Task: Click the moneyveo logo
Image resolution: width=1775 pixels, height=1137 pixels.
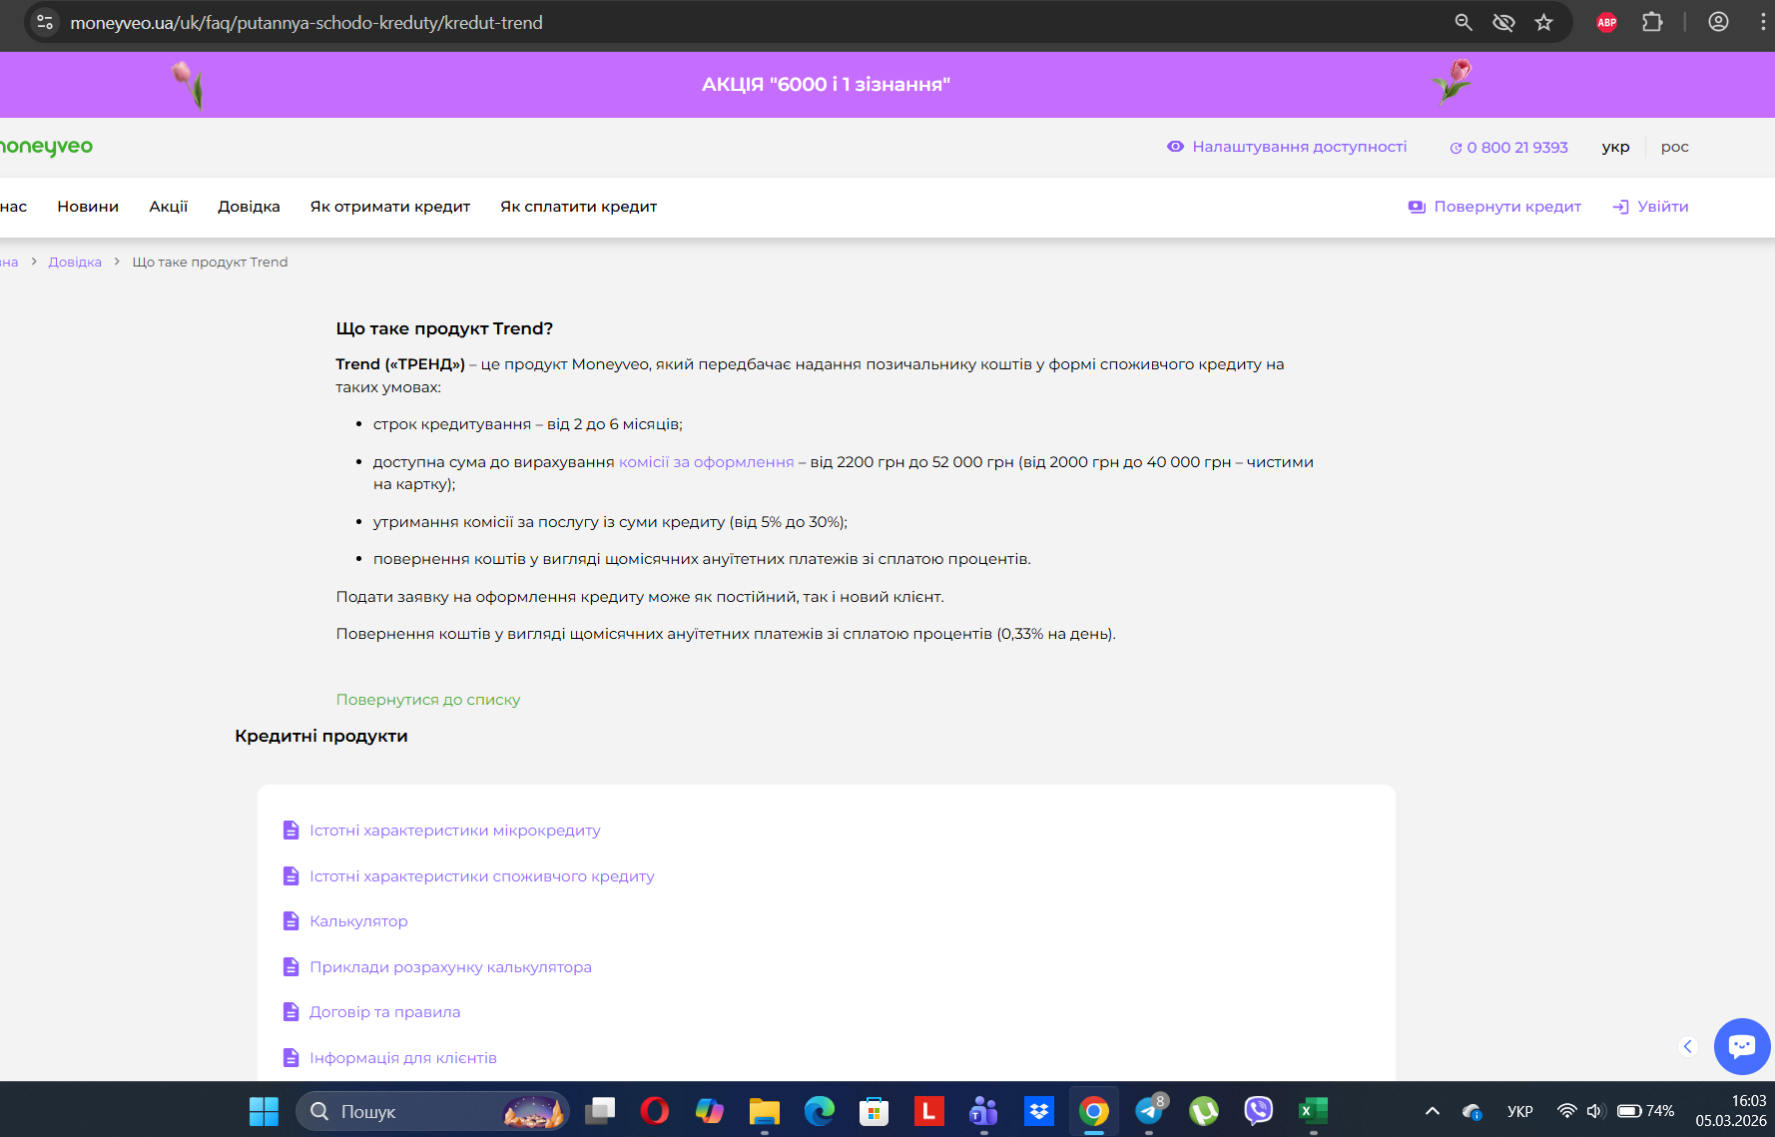Action: pos(46,147)
